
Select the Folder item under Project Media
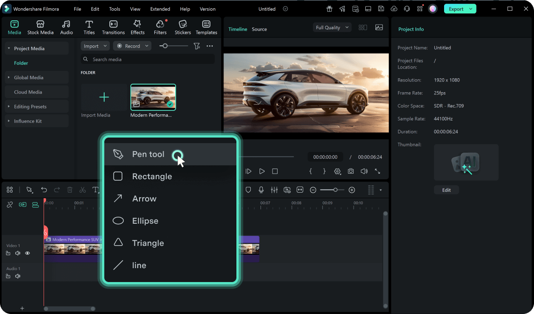[x=21, y=63]
